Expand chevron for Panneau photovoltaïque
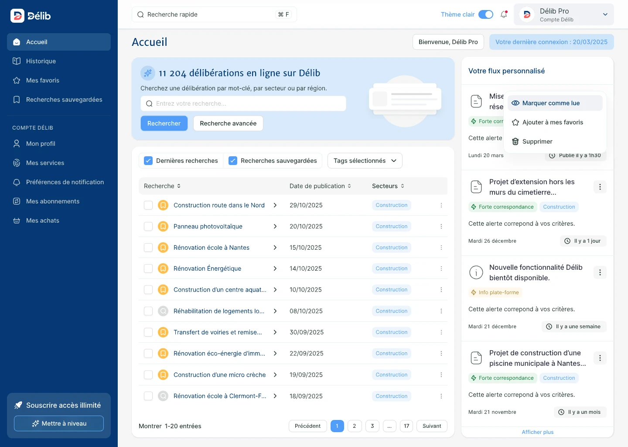 click(x=275, y=227)
